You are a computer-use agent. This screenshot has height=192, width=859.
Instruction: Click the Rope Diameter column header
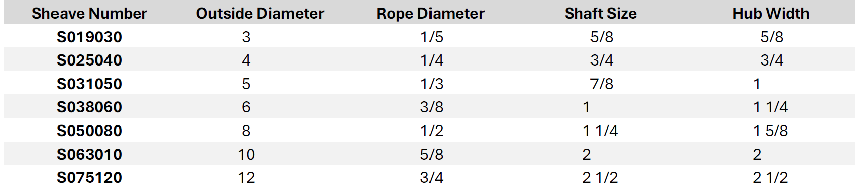point(431,14)
